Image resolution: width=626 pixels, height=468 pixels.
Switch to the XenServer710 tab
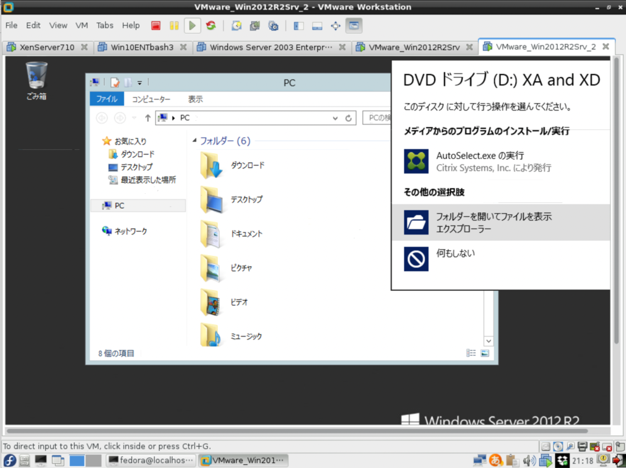[x=47, y=47]
